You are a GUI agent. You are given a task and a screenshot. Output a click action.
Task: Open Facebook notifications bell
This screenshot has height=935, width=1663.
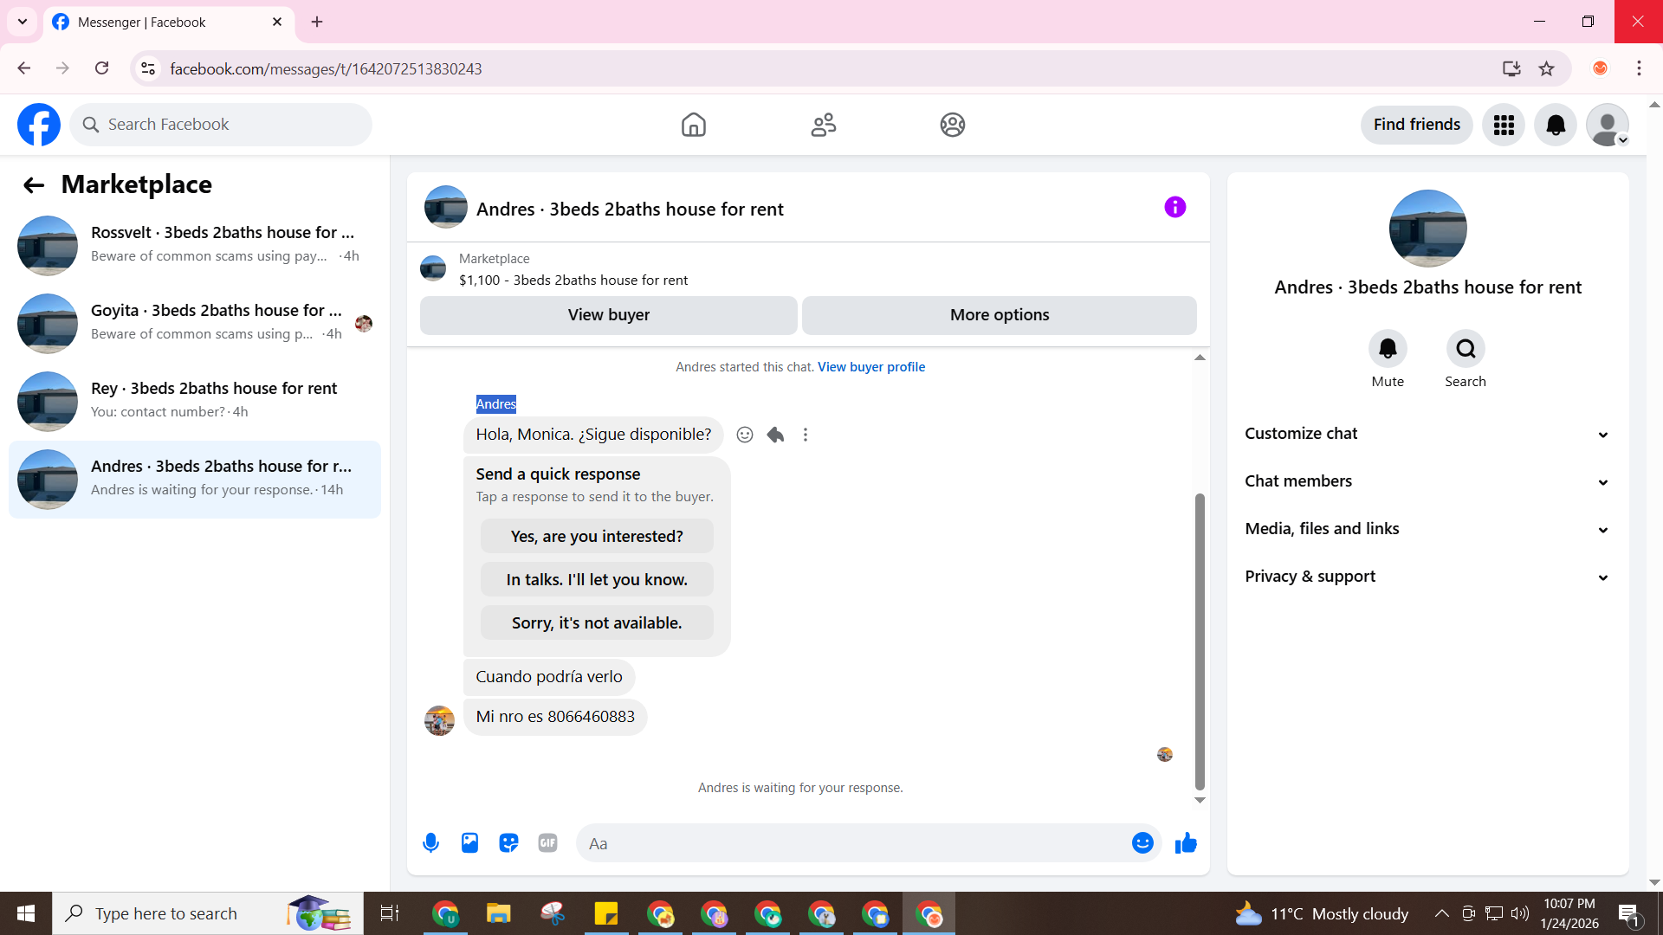pos(1556,125)
